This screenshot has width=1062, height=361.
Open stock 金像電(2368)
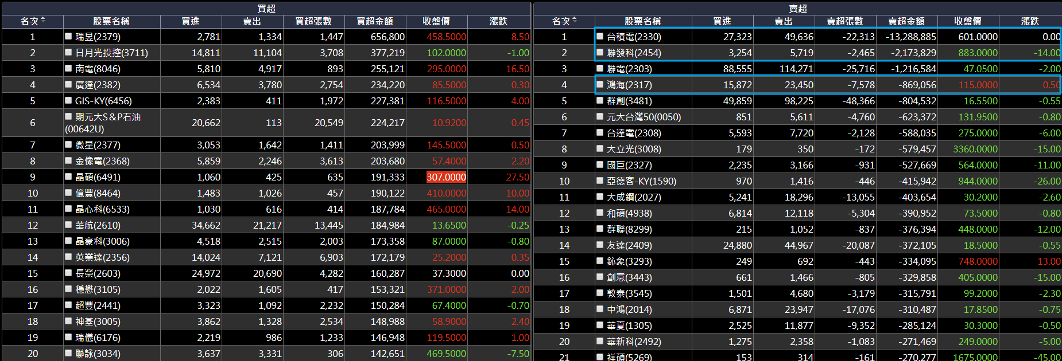(x=103, y=161)
